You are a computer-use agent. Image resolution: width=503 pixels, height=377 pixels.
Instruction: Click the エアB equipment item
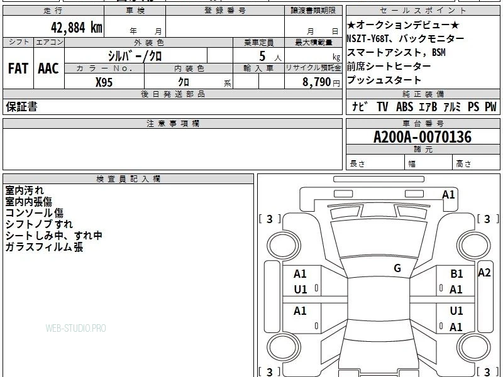tap(428, 106)
